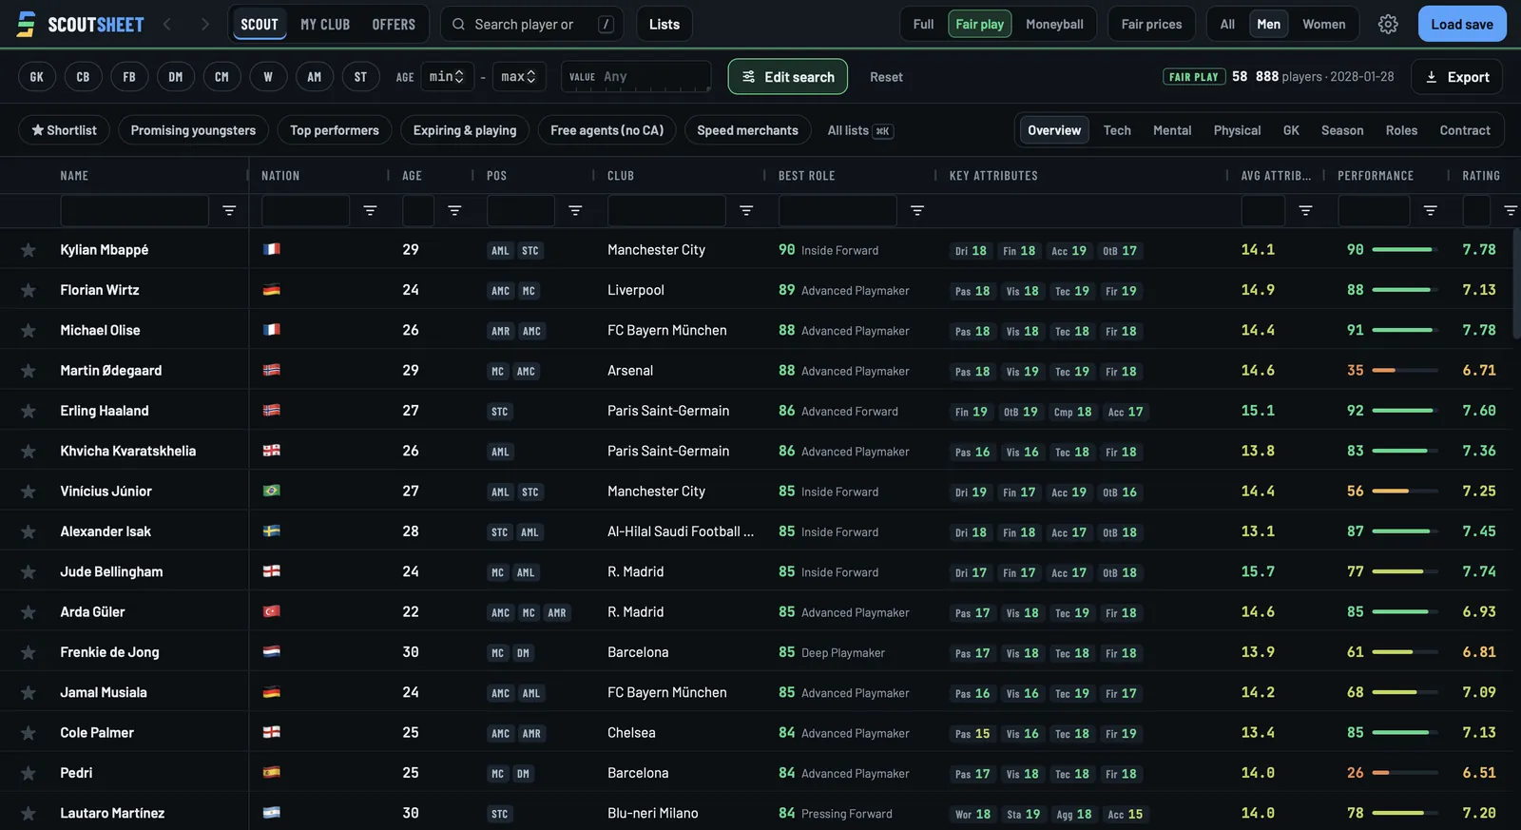Star Khvicha Kvaratskhelia for shortlist
The height and width of the screenshot is (830, 1521).
tap(29, 452)
